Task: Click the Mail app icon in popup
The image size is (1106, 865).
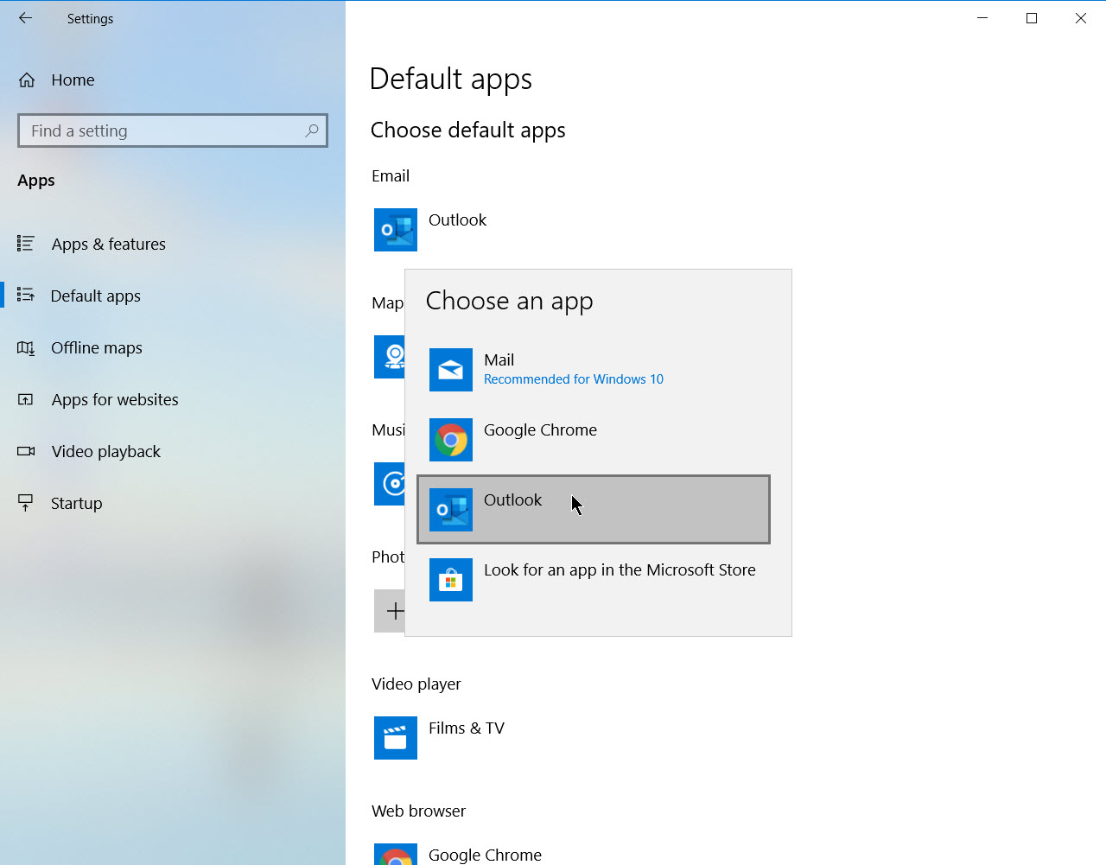Action: click(450, 370)
